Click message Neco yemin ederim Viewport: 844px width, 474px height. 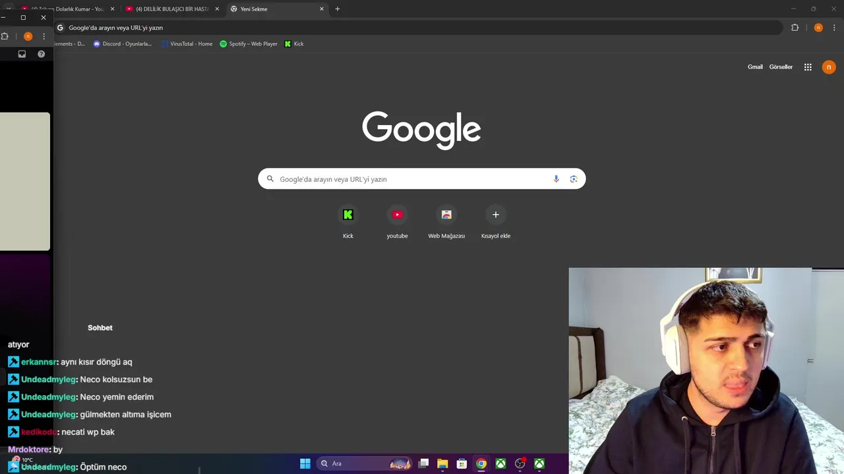click(117, 397)
